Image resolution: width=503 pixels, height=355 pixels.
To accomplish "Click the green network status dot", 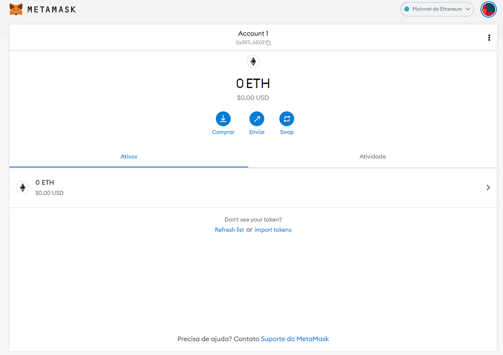I will [406, 9].
